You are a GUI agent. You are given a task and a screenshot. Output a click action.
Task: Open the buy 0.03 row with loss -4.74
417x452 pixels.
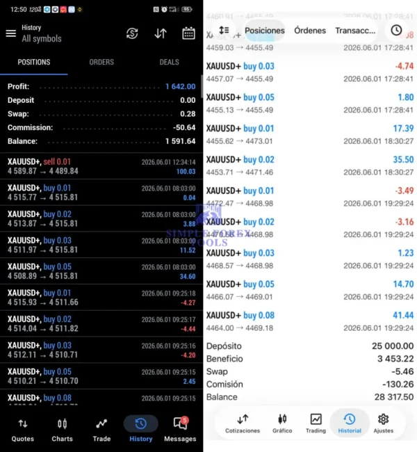coord(310,72)
